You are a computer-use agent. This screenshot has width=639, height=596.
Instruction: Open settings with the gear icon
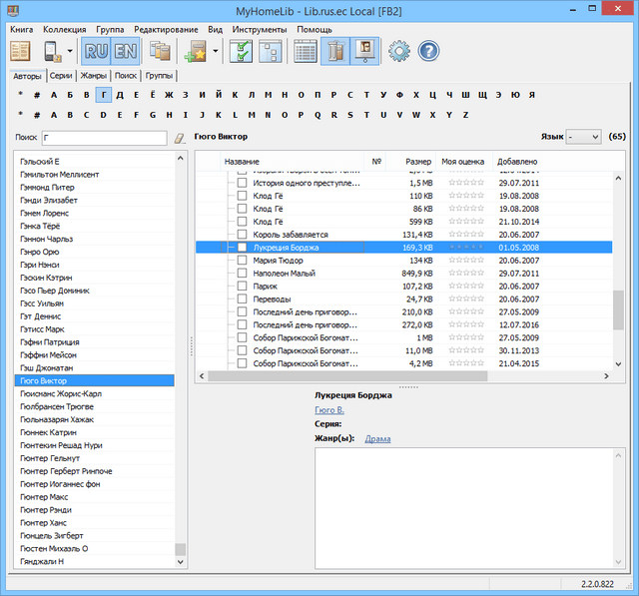coord(399,50)
